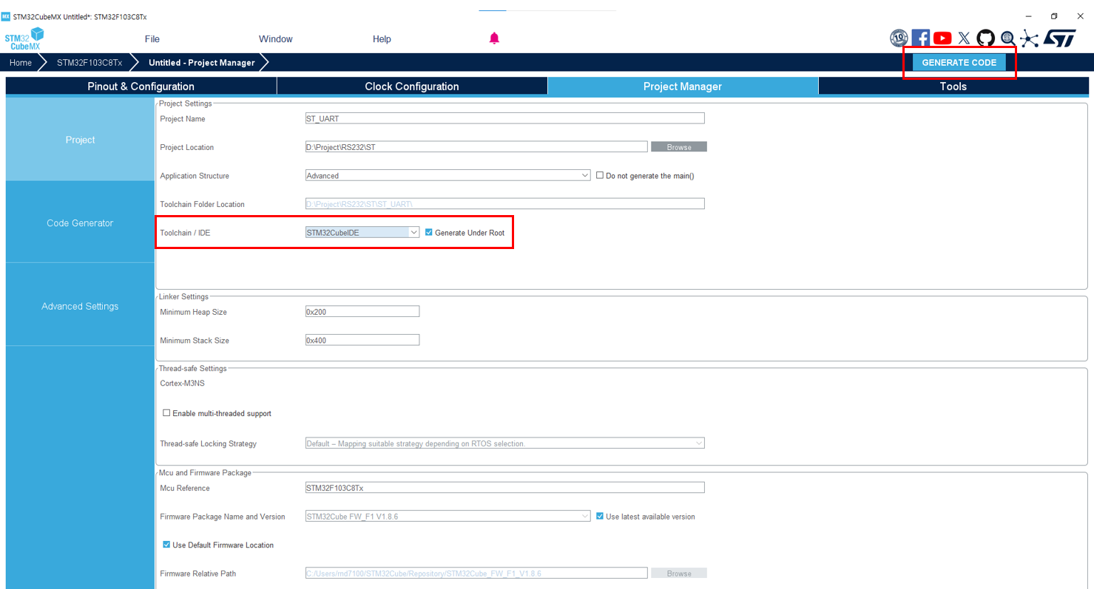Image resolution: width=1094 pixels, height=589 pixels.
Task: Open the Toolchain / IDE dropdown
Action: click(362, 232)
